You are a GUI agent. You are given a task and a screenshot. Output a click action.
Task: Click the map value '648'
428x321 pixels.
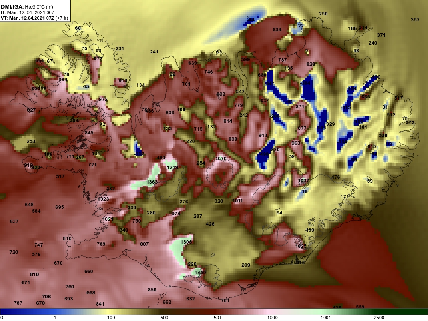click(29, 205)
